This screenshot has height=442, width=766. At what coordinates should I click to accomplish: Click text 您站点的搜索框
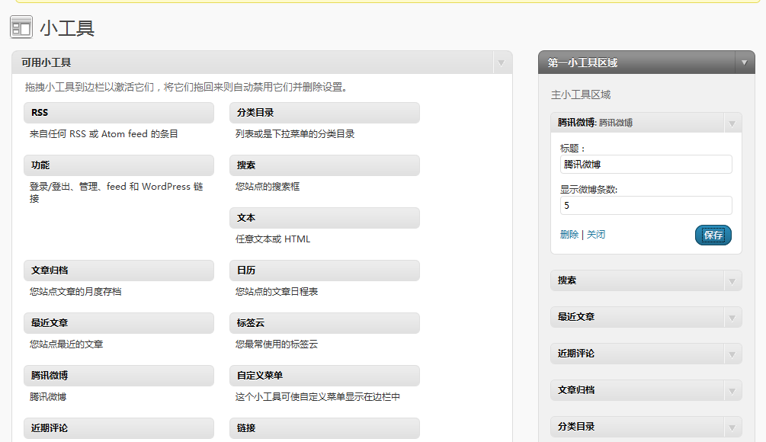(x=268, y=186)
